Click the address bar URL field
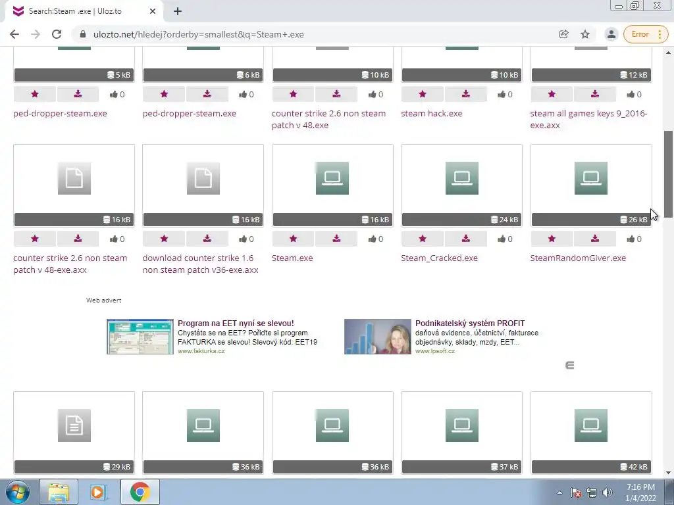Viewport: 674px width, 505px height. pos(319,34)
